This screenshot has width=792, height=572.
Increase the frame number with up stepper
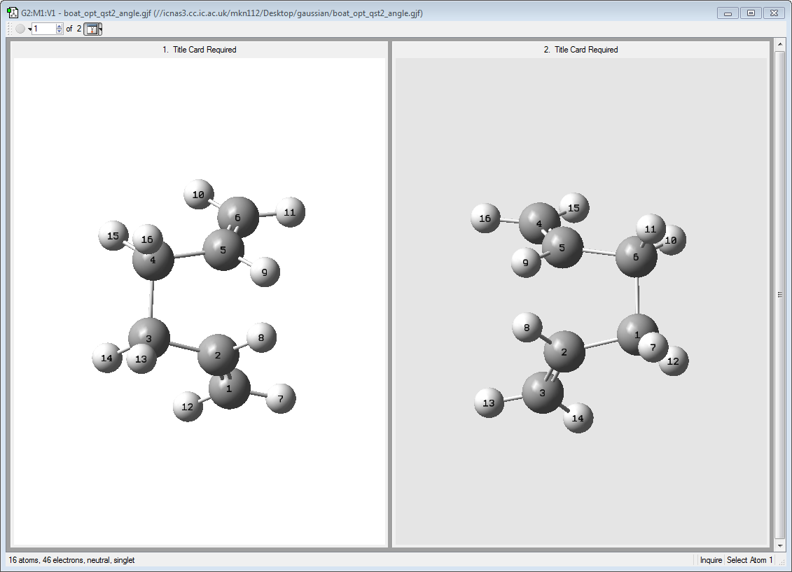pyautogui.click(x=59, y=26)
